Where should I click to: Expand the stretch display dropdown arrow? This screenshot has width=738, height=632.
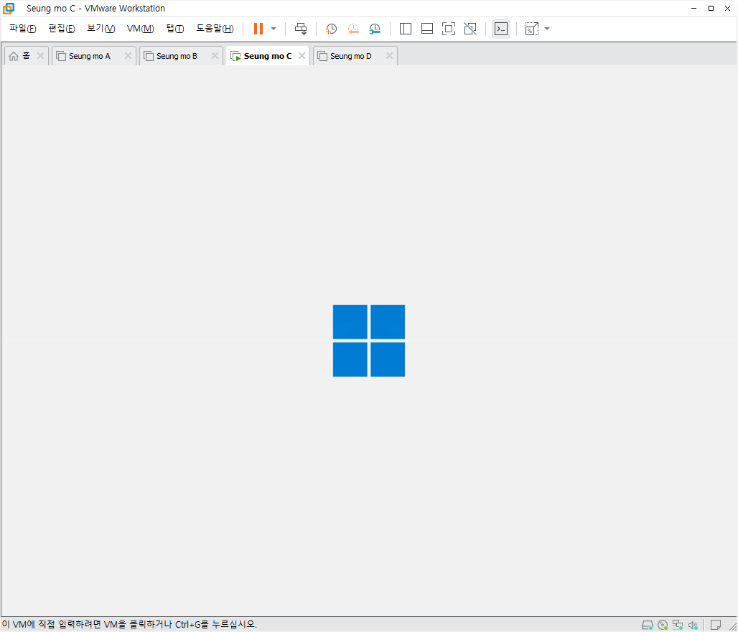(547, 29)
